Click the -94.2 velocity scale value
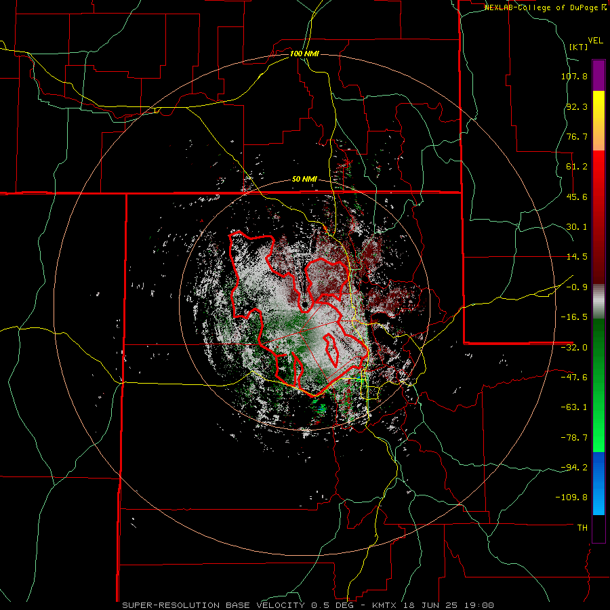 [x=574, y=468]
